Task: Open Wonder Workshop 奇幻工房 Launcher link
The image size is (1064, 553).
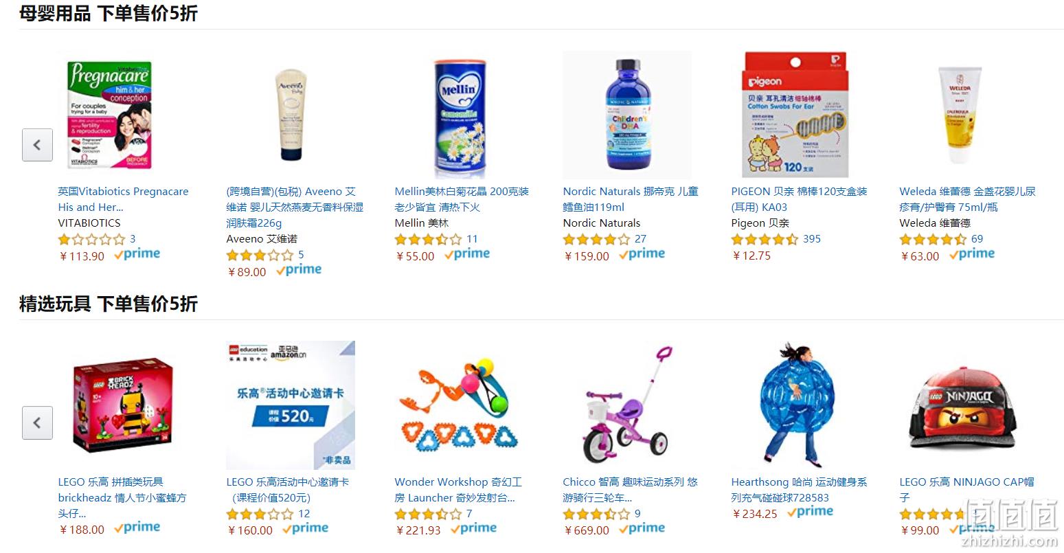Action: (x=458, y=490)
